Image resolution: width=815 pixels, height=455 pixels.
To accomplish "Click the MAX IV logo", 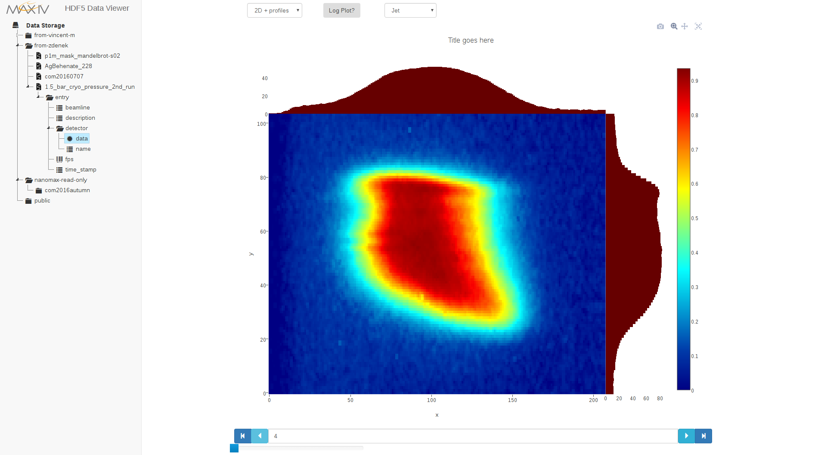I will tap(28, 8).
